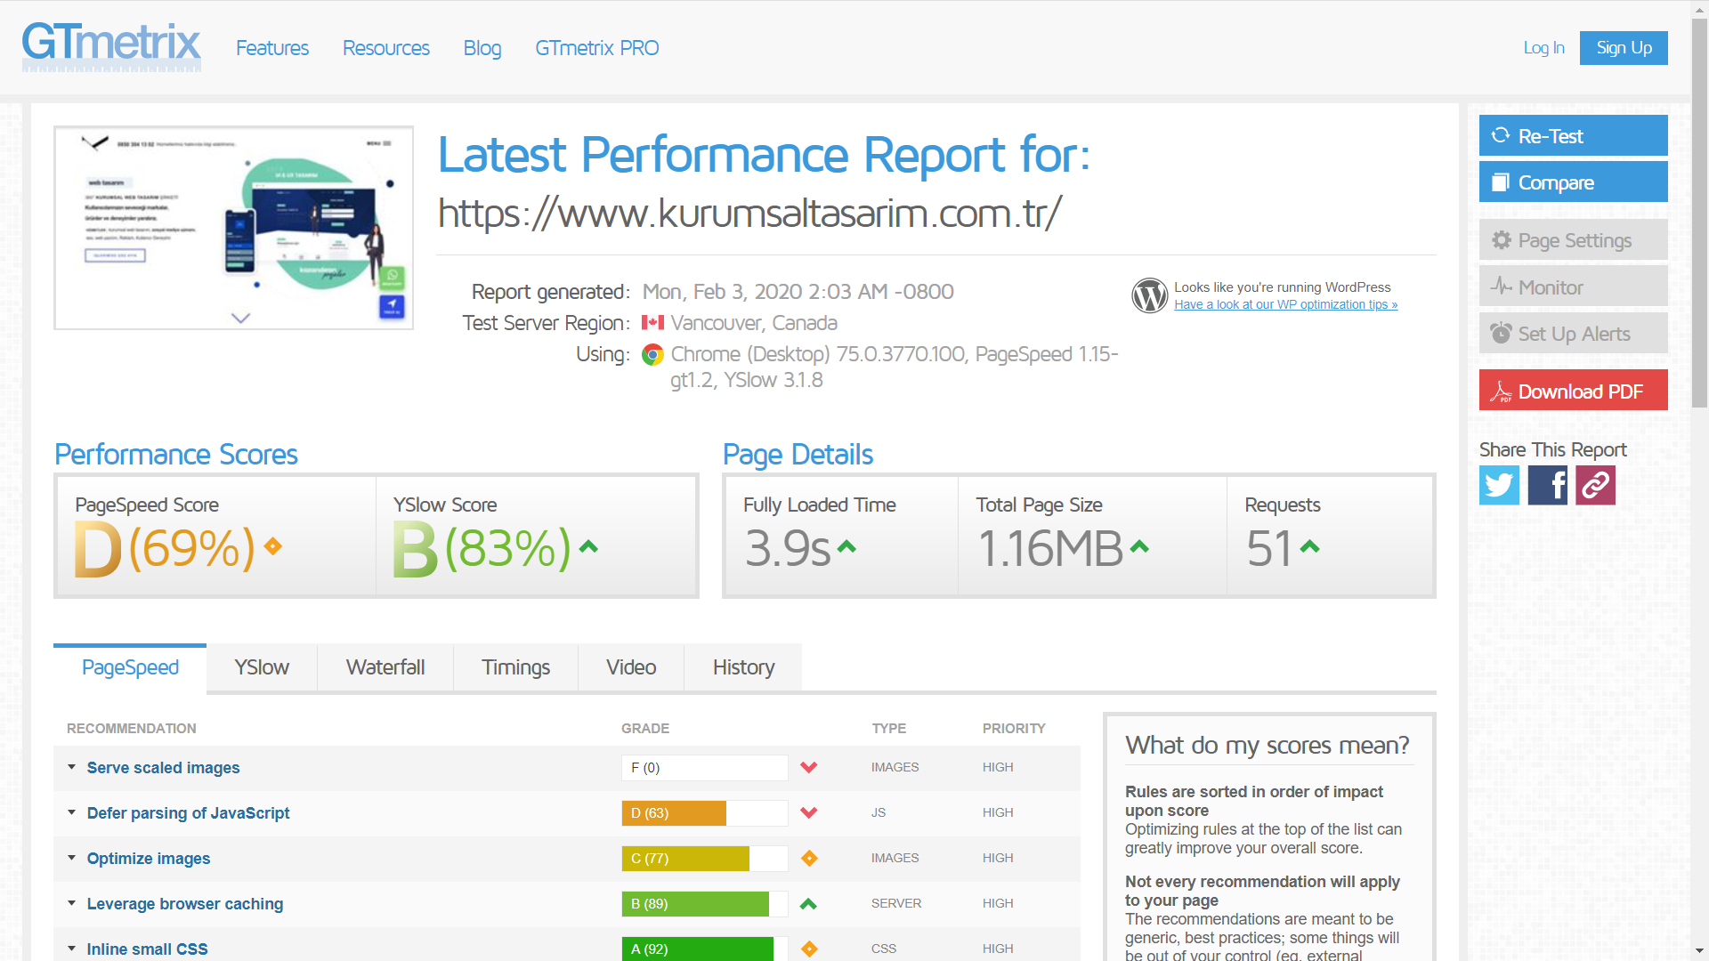
Task: Click the A (92) grade bar
Action: 705,949
